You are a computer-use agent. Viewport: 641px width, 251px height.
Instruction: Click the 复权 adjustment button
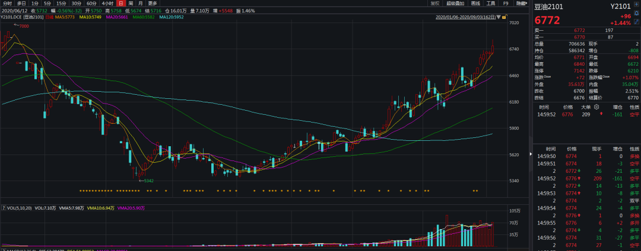[x=436, y=4]
